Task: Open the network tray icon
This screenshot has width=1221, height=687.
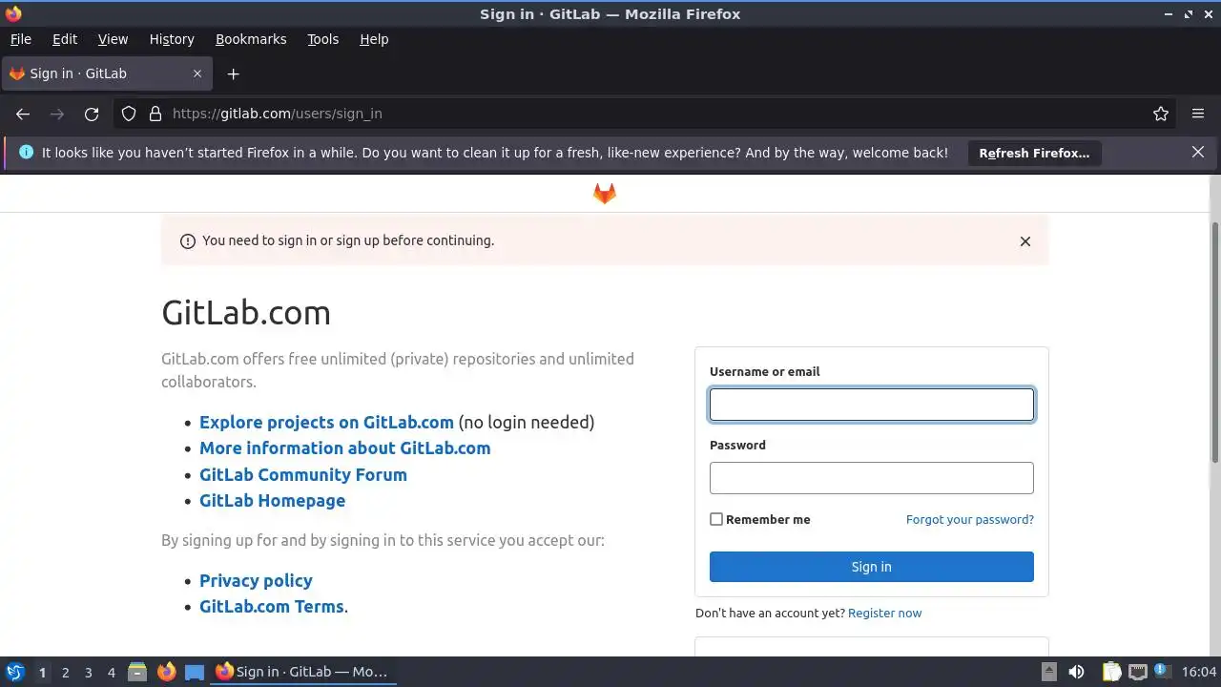Action: click(x=1136, y=672)
